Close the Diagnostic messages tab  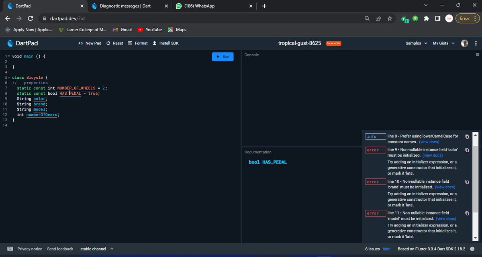pyautogui.click(x=166, y=6)
